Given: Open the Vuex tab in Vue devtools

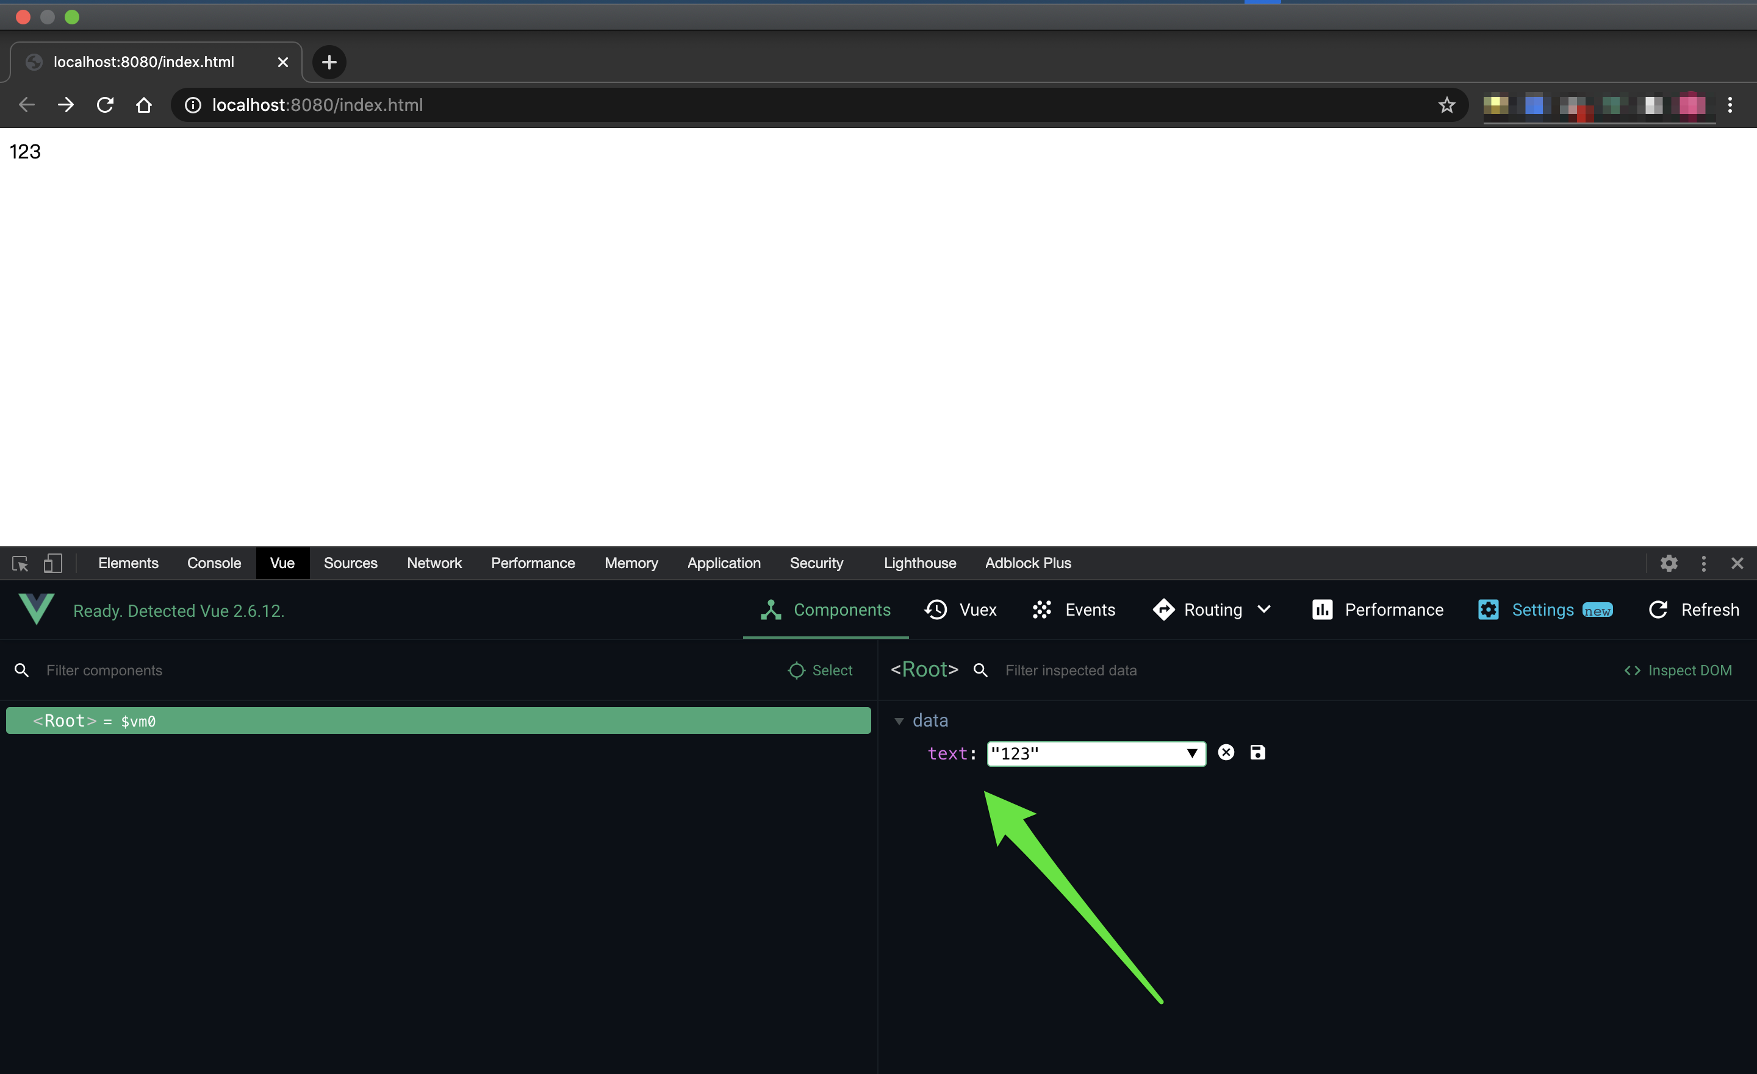Looking at the screenshot, I should click(x=960, y=610).
